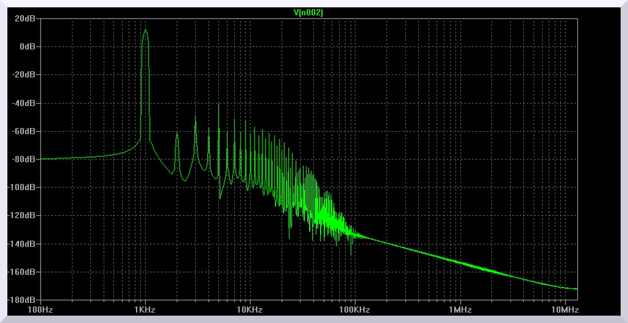Click the 100Hz horizontal axis label

click(x=40, y=311)
